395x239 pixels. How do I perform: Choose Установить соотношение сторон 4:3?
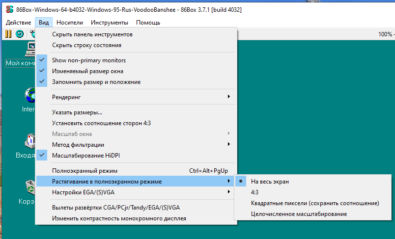pos(136,123)
